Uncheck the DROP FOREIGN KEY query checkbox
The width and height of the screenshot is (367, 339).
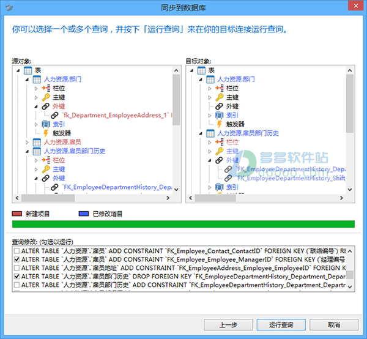17,277
